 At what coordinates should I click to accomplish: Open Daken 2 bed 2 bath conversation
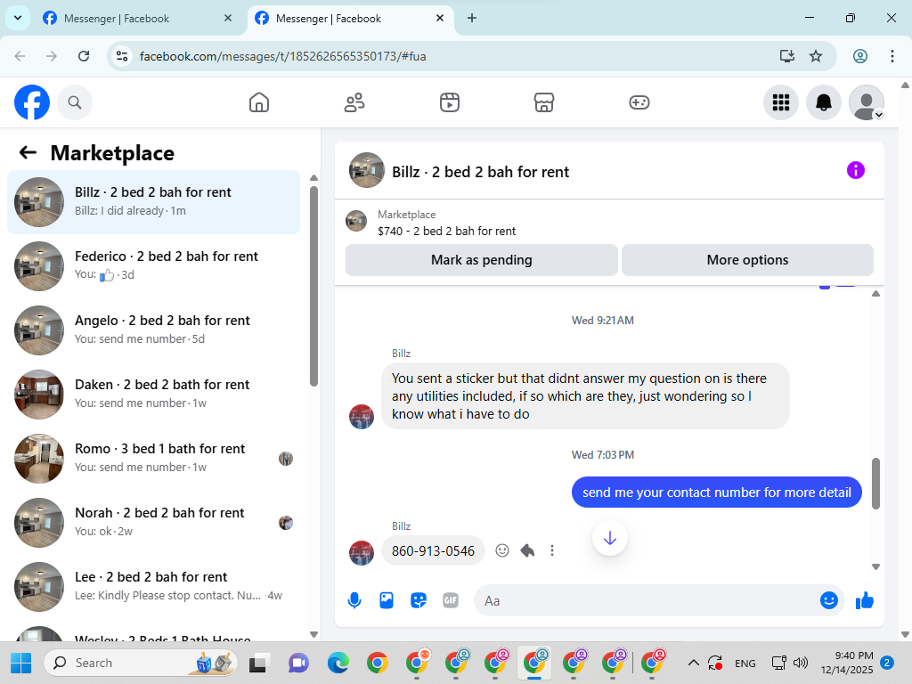153,394
